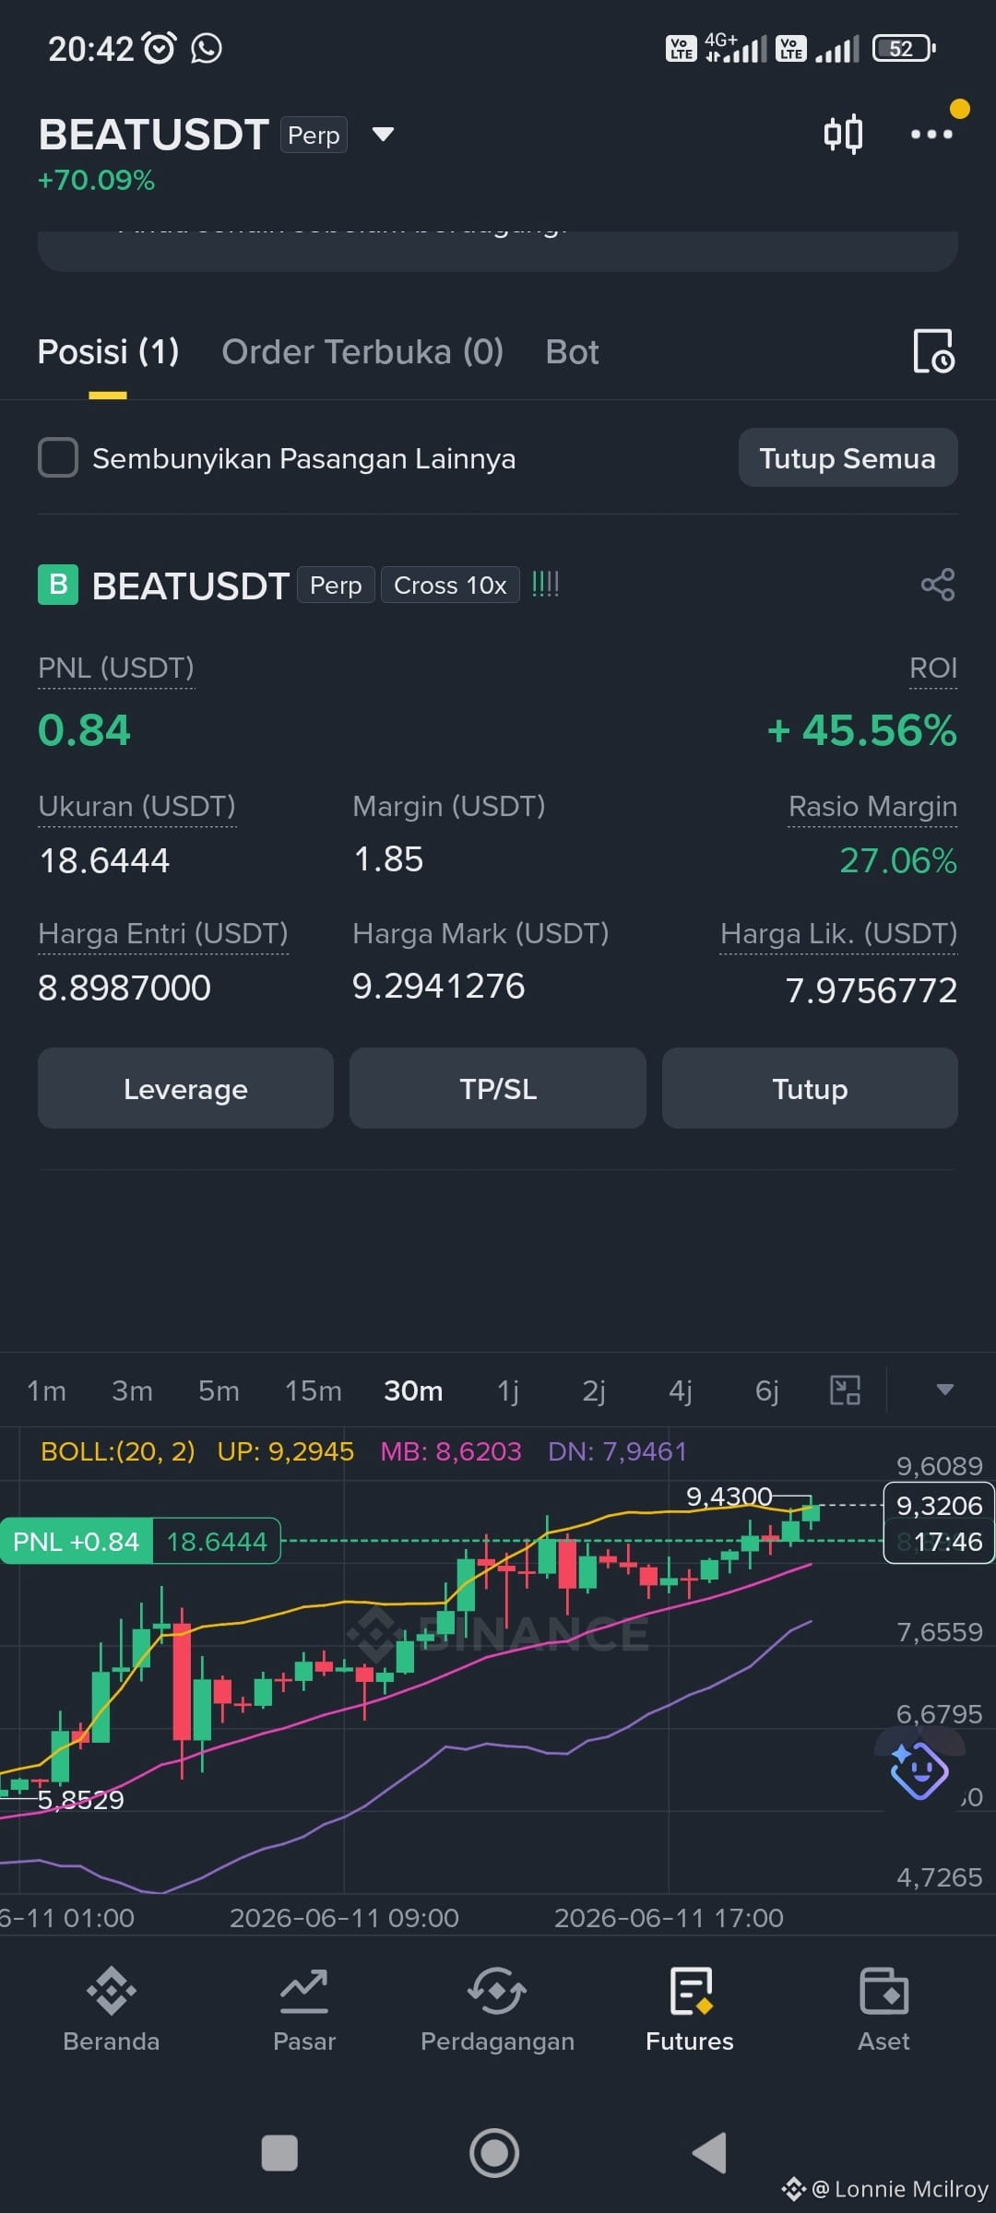Select the 1j timeframe
This screenshot has width=996, height=2213.
click(508, 1390)
